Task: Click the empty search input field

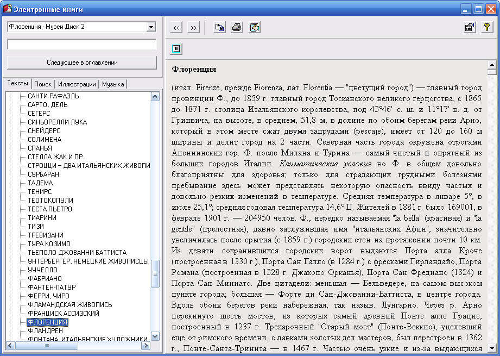Action: point(81,45)
